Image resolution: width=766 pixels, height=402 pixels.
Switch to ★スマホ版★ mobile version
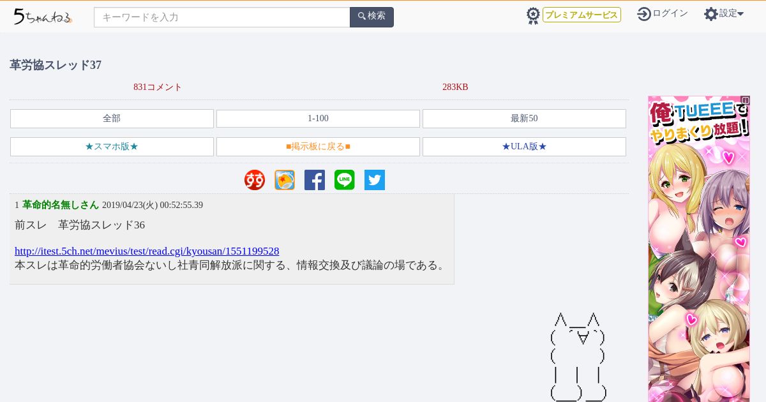coord(112,147)
